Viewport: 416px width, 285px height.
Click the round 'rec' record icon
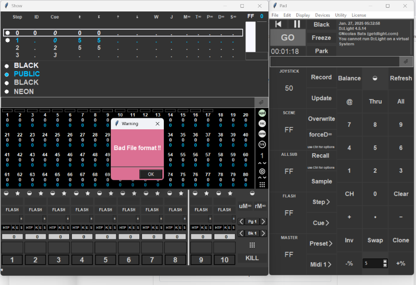pos(262,123)
